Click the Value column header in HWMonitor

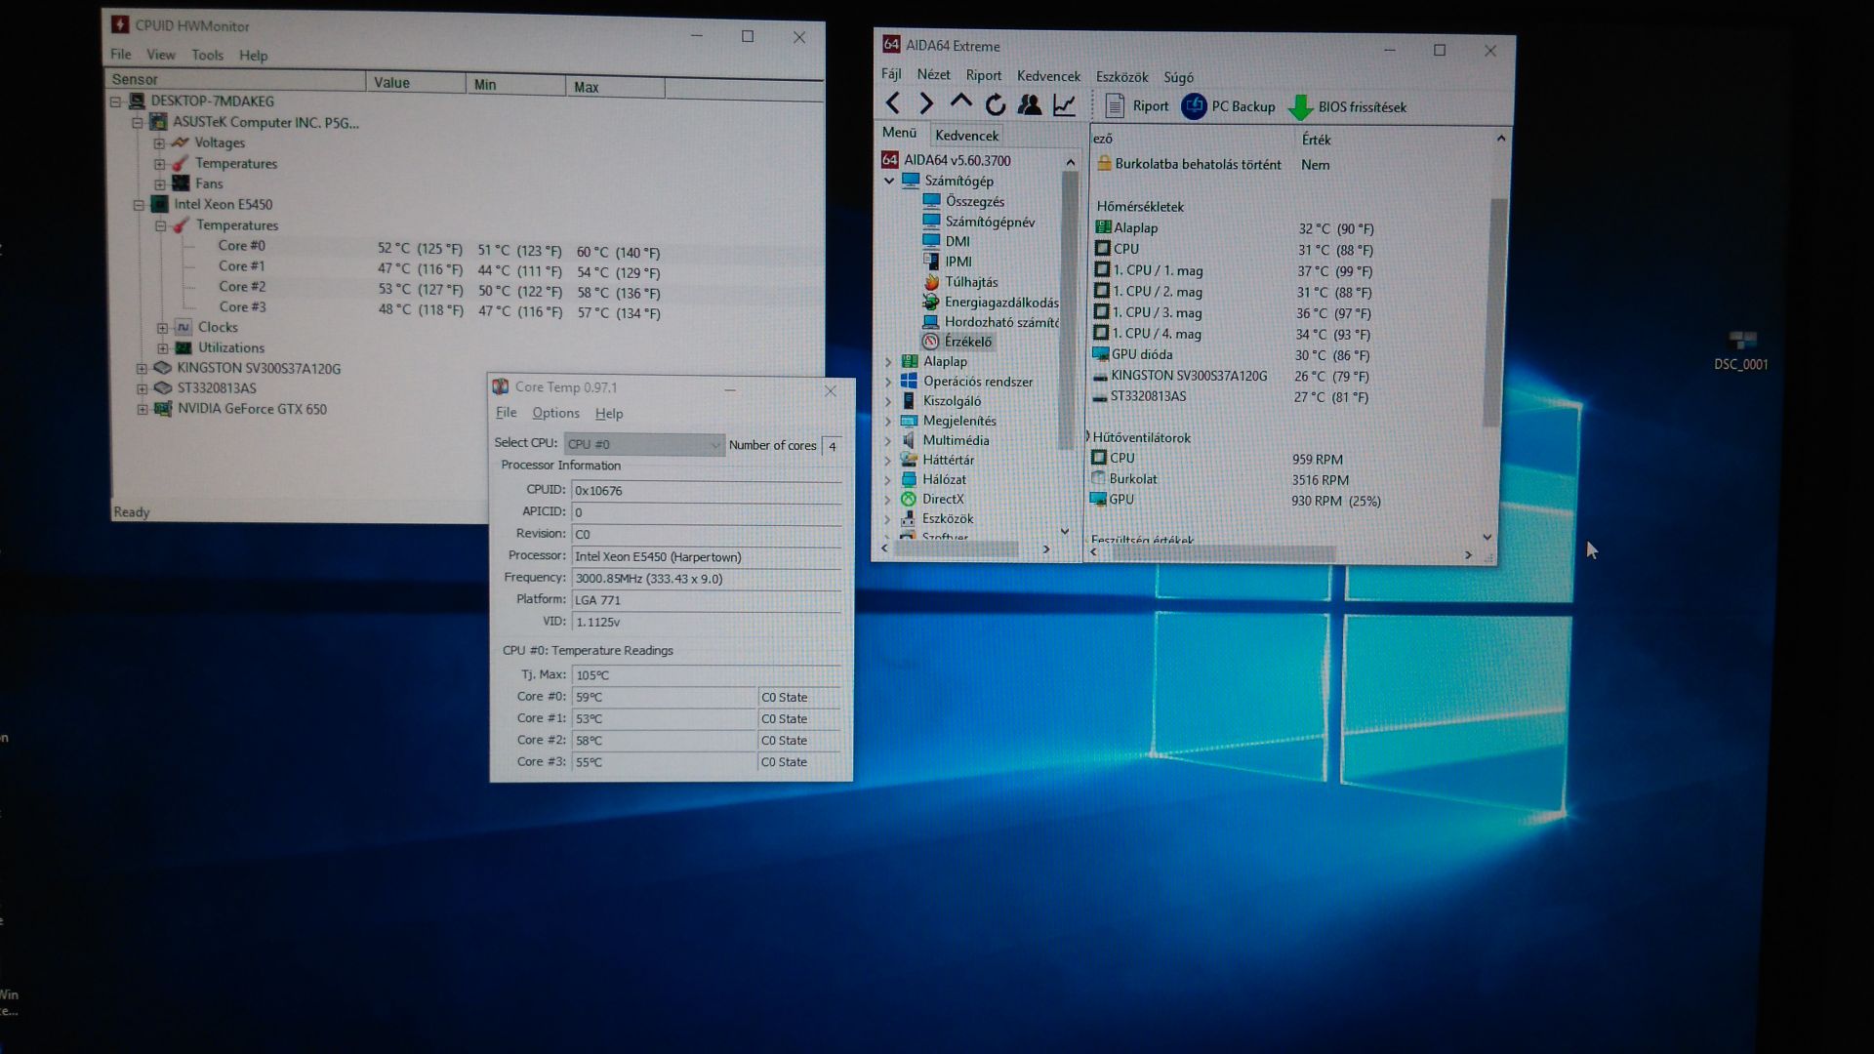pos(416,83)
